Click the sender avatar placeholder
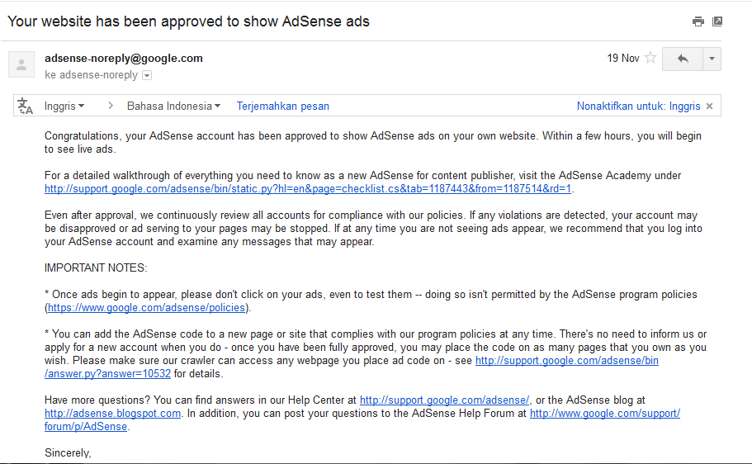Viewport: 752px width, 464px height. coord(21,64)
